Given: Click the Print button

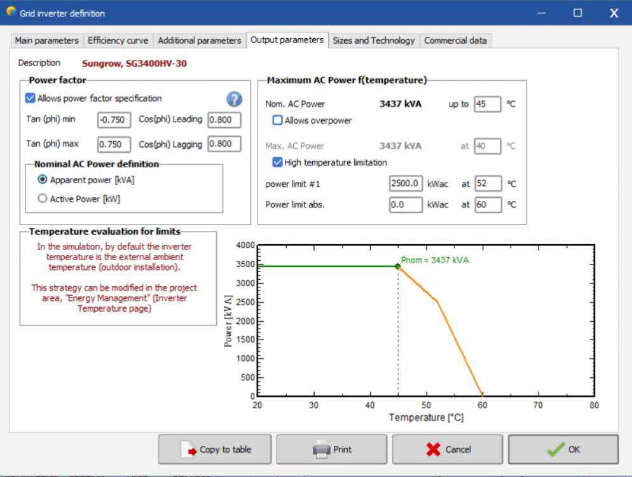Looking at the screenshot, I should coord(331,450).
